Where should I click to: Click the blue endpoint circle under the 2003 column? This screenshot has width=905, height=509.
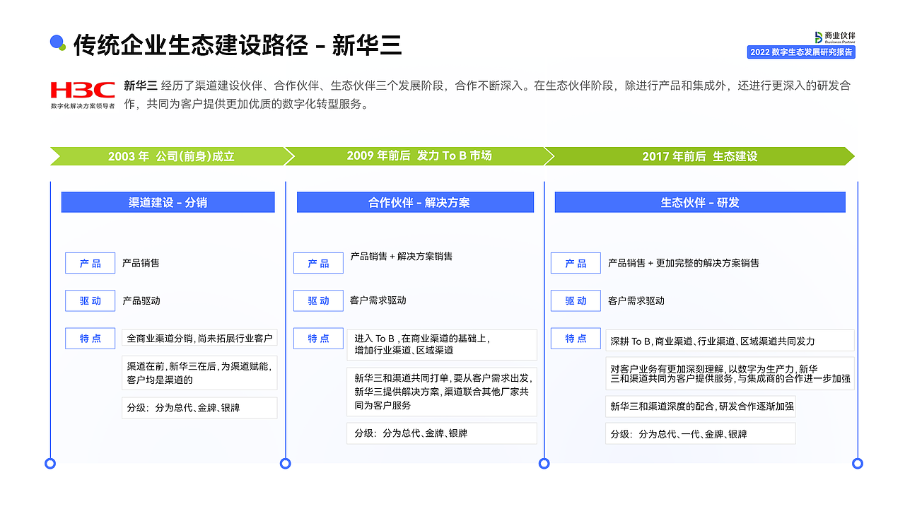50,464
